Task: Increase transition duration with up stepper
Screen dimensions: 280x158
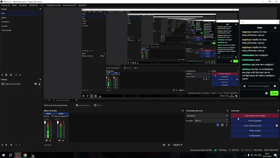Action: (x=227, y=120)
